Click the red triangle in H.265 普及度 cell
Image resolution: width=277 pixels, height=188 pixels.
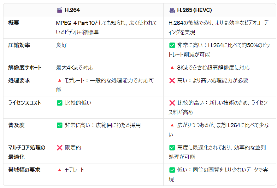[x=172, y=125]
